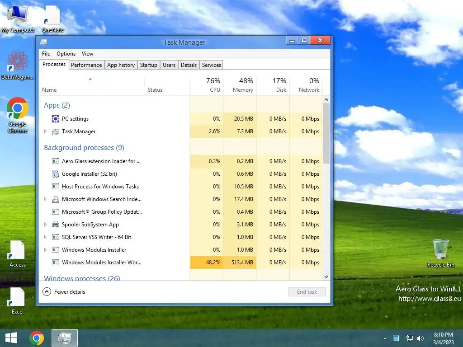Sort by the Name column header
This screenshot has width=463, height=347.
(x=92, y=85)
